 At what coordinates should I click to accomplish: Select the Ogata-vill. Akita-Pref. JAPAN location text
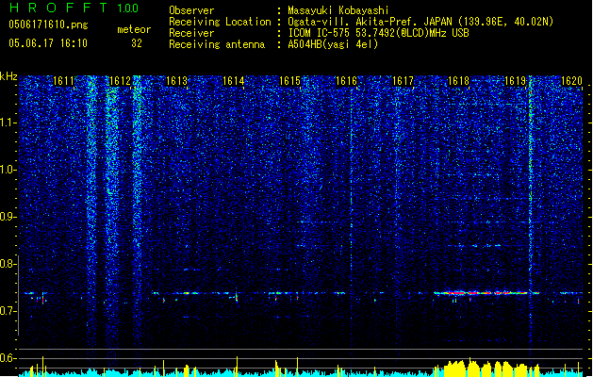(x=420, y=22)
